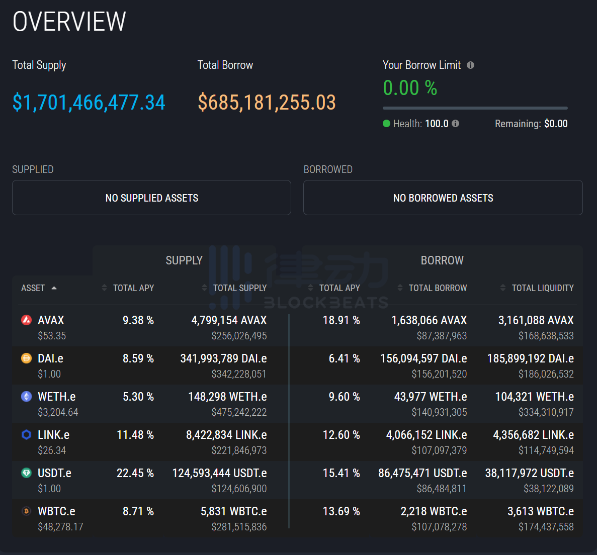This screenshot has width=597, height=555.
Task: Click the LINK.e token icon
Action: [26, 434]
